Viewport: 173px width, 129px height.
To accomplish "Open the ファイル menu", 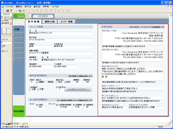I will click(x=9, y=6).
